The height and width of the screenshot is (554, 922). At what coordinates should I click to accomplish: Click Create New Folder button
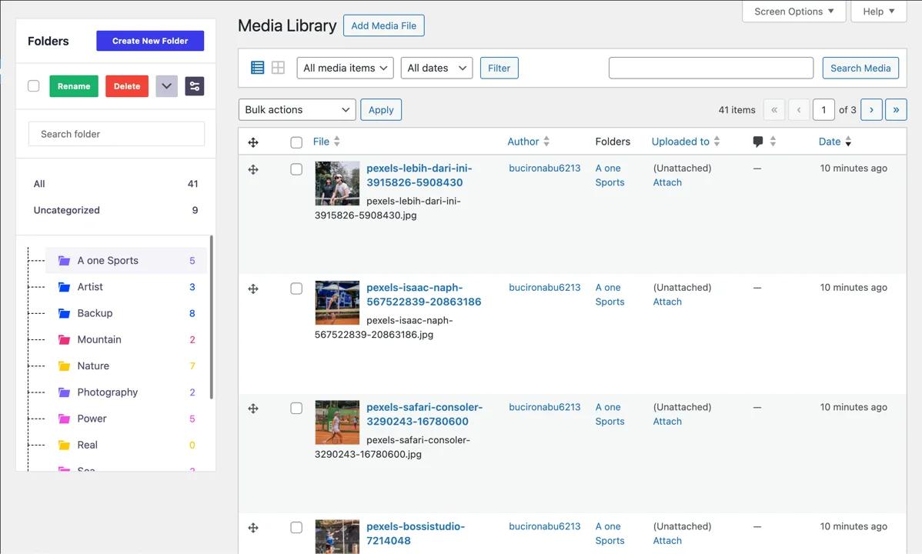(x=150, y=41)
